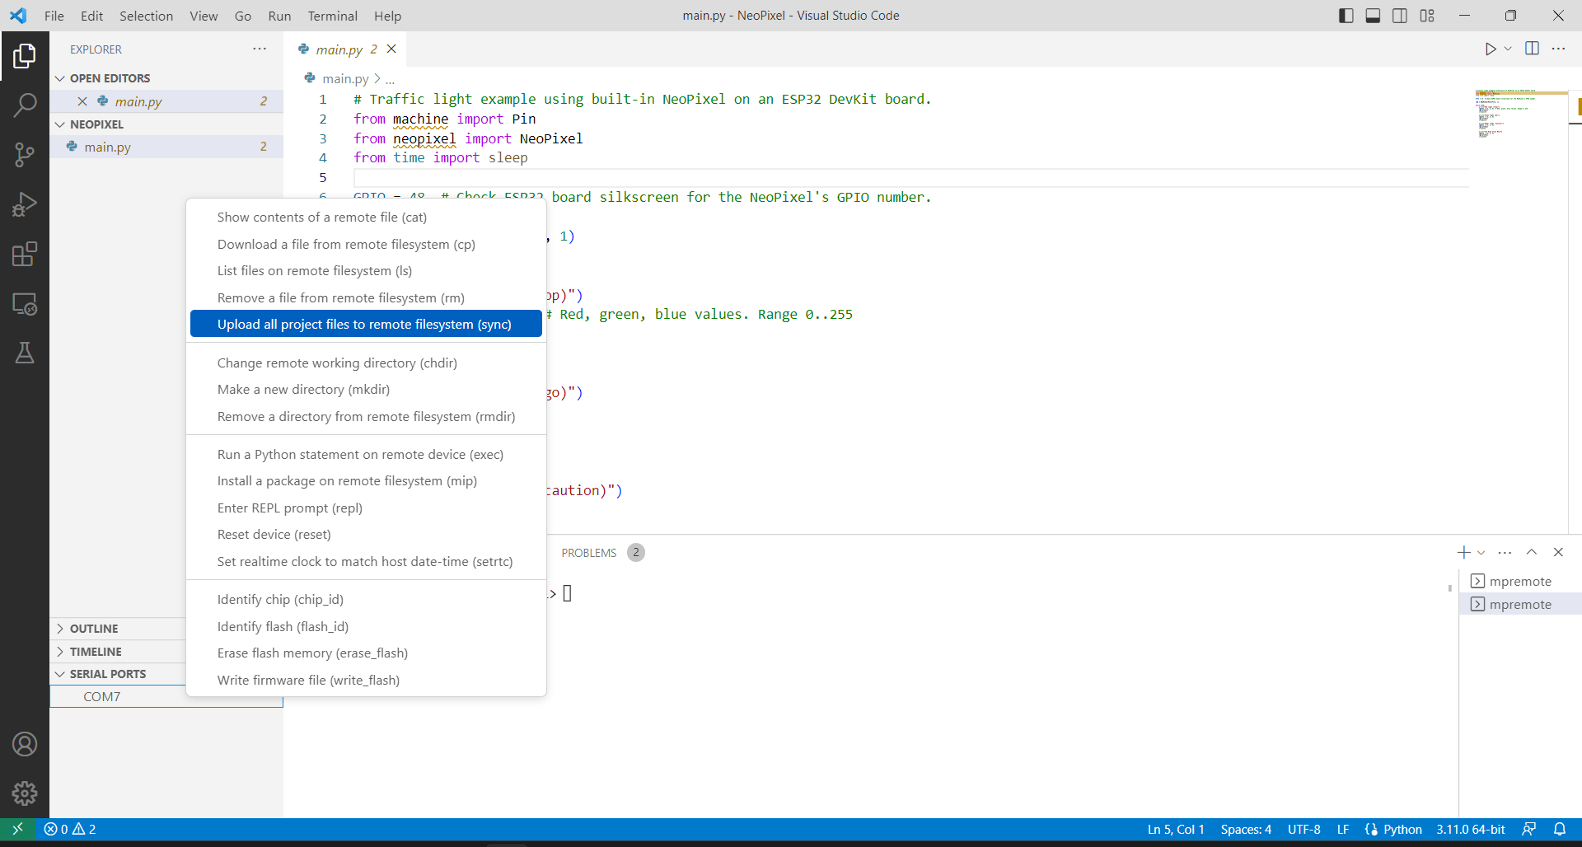Screen dimensions: 1582x847
Task: Choose Enter REPL prompt (repl) from menu
Action: pyautogui.click(x=289, y=508)
